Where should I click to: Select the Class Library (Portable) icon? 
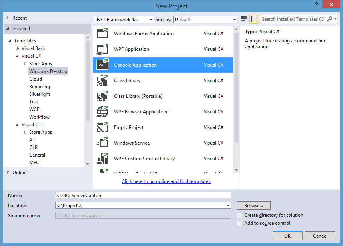[x=102, y=96]
